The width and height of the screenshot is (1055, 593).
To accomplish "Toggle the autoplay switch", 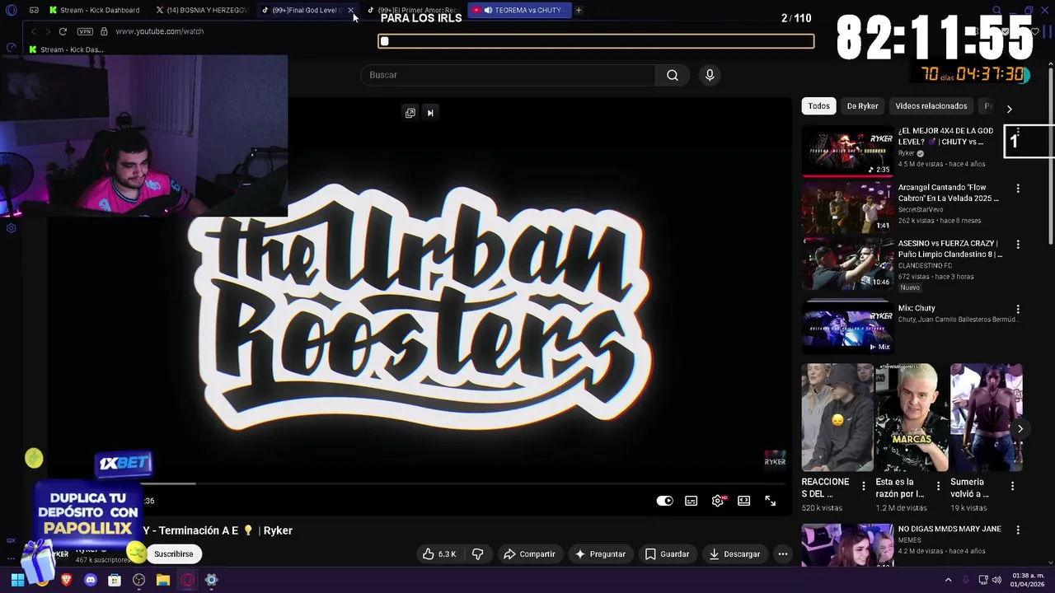I will pos(664,501).
